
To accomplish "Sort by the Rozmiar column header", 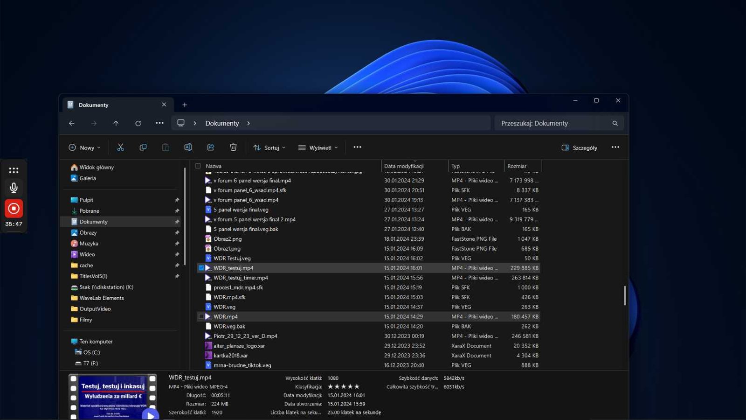I will click(517, 166).
